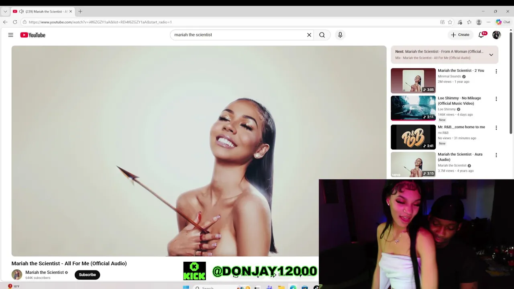Click the magnifier search button
Screen dimensions: 514x289
tap(322, 35)
